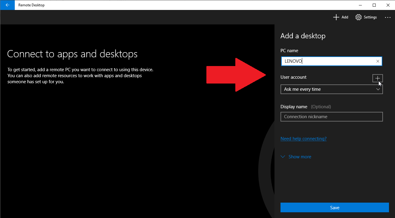The image size is (395, 218).
Task: Click the back arrow in title bar
Action: 7,5
